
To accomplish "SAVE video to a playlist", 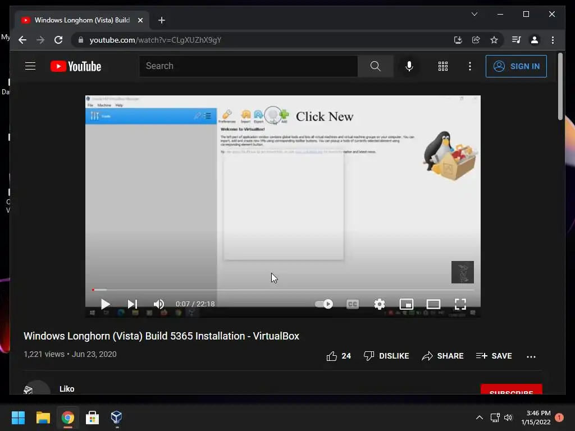I will click(x=494, y=356).
